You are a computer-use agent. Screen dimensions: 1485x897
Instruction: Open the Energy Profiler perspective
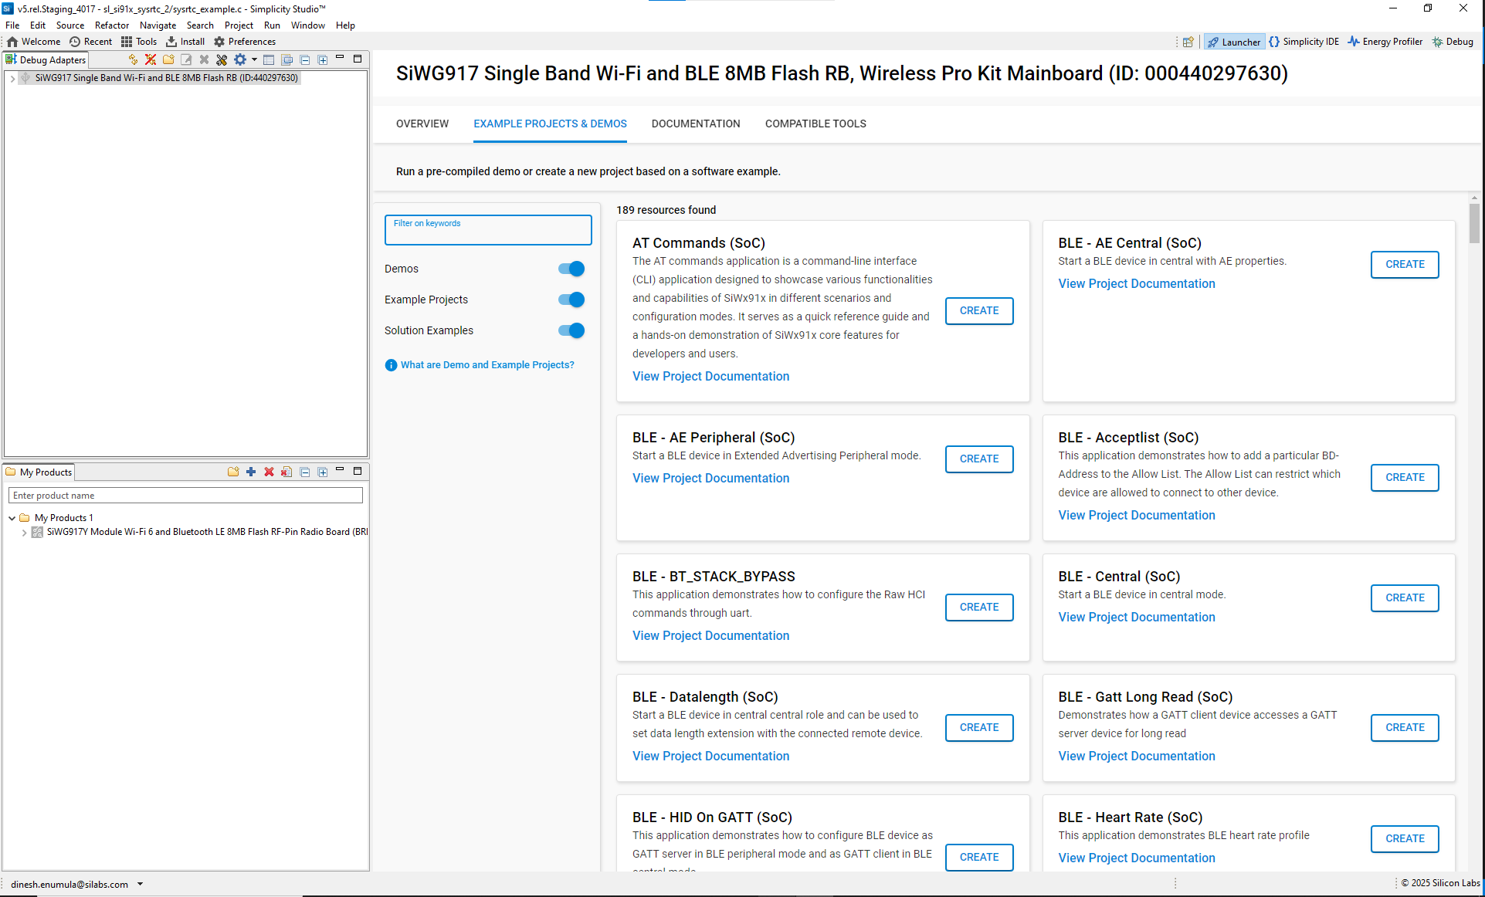pyautogui.click(x=1385, y=42)
